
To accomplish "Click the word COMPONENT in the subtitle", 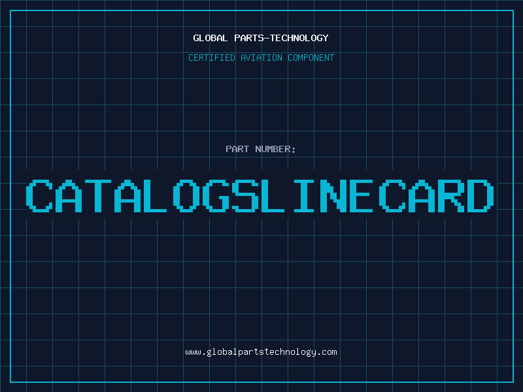I will coord(311,57).
